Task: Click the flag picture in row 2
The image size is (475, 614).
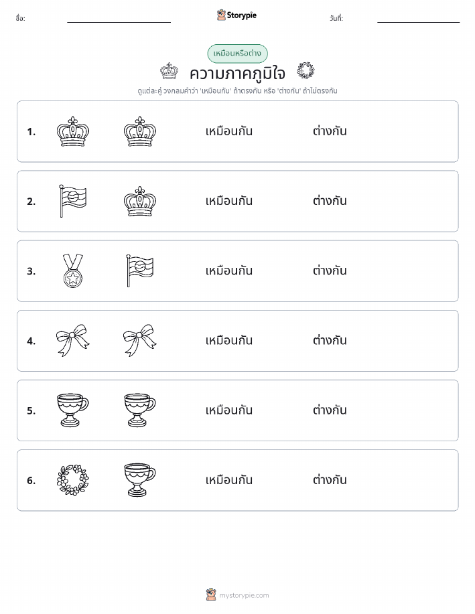Action: click(x=73, y=201)
